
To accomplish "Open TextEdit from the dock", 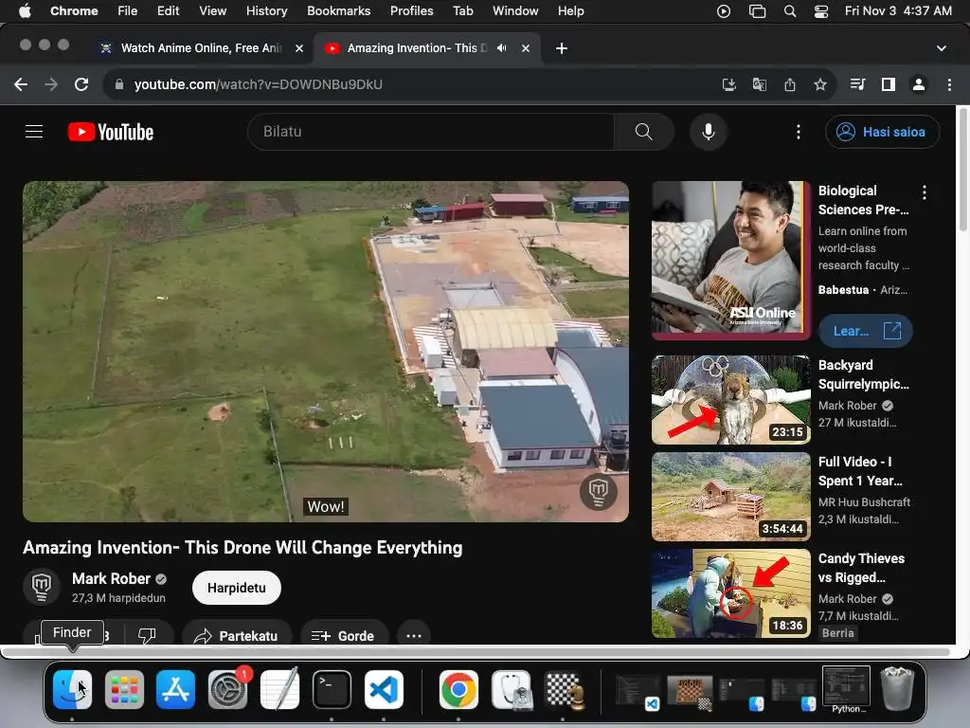I will (x=279, y=690).
